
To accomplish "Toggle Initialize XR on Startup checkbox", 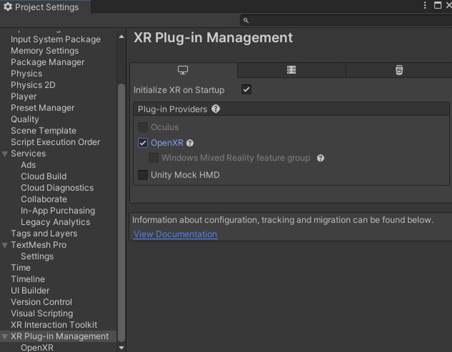I will [x=246, y=90].
